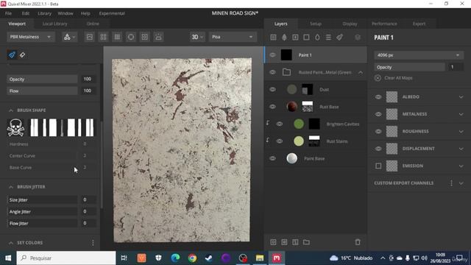Open the Pisa environment dropdown

[233, 37]
